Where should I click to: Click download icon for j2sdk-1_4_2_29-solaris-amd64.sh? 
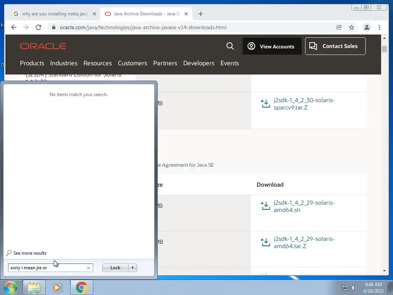pos(266,206)
